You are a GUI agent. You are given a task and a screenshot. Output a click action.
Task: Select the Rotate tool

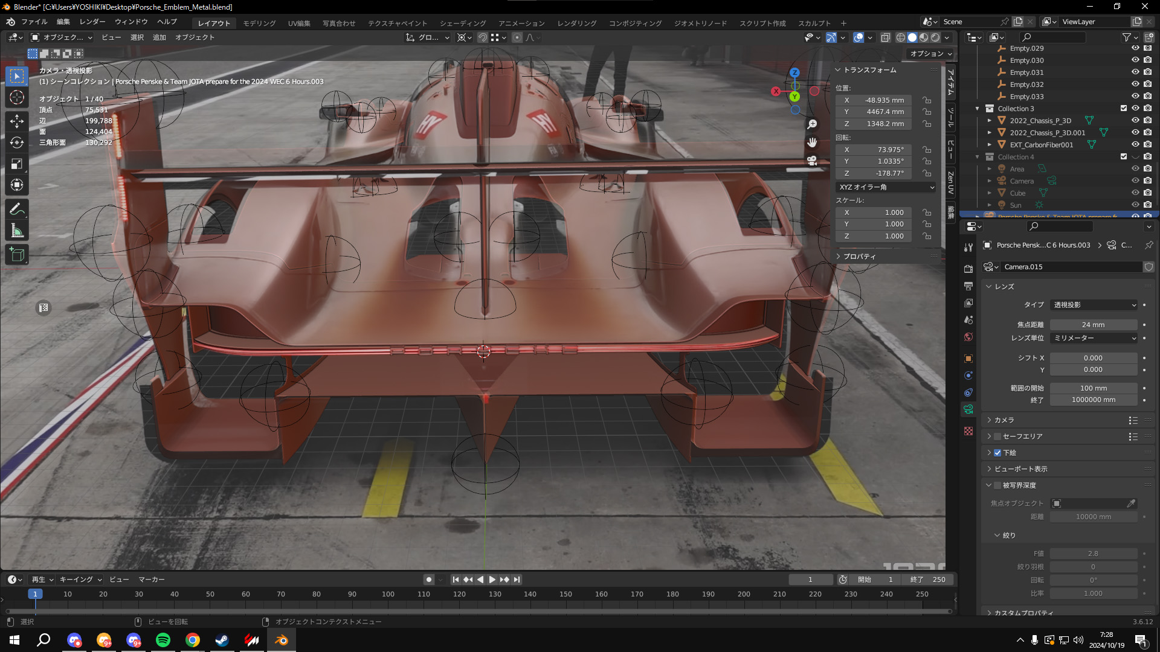[17, 142]
